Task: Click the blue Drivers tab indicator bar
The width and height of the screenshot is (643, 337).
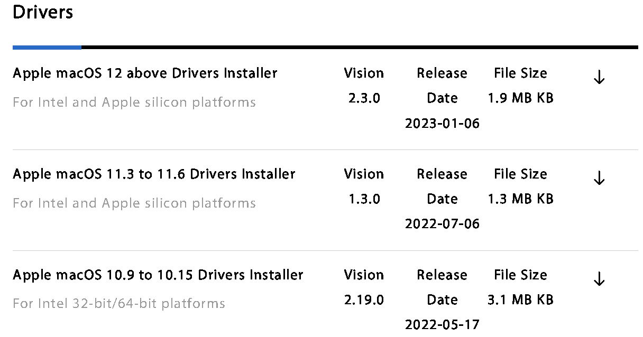Action: pyautogui.click(x=47, y=47)
